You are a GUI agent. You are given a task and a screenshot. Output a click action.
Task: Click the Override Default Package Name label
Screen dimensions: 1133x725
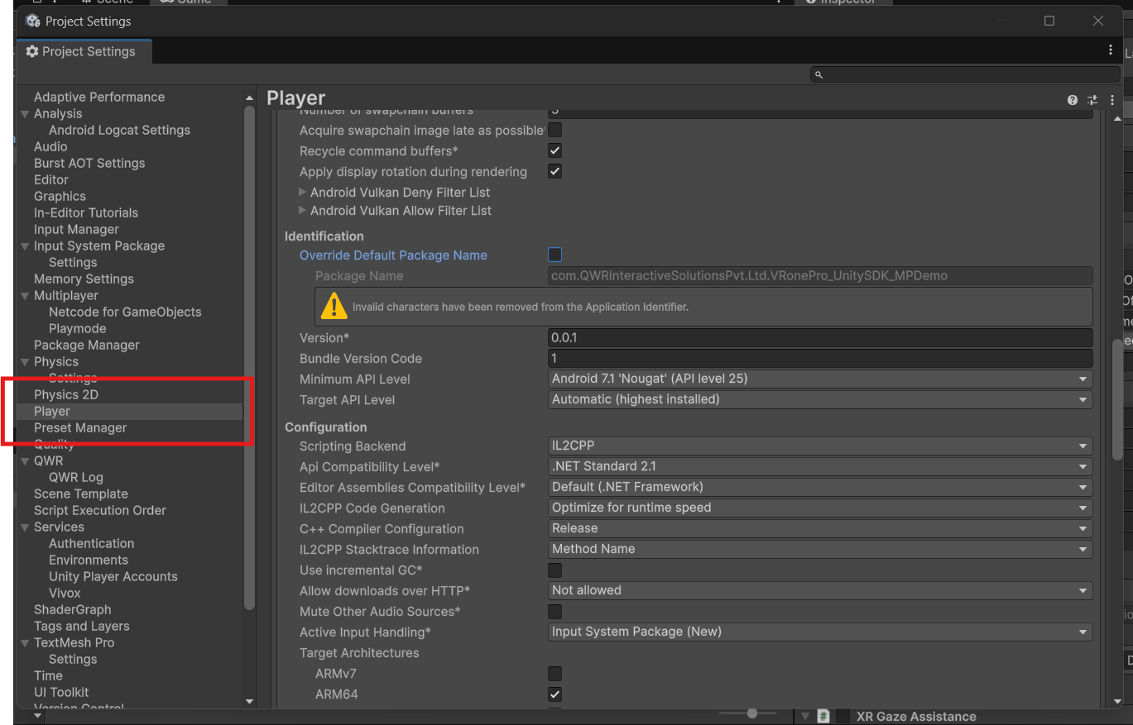coord(393,255)
